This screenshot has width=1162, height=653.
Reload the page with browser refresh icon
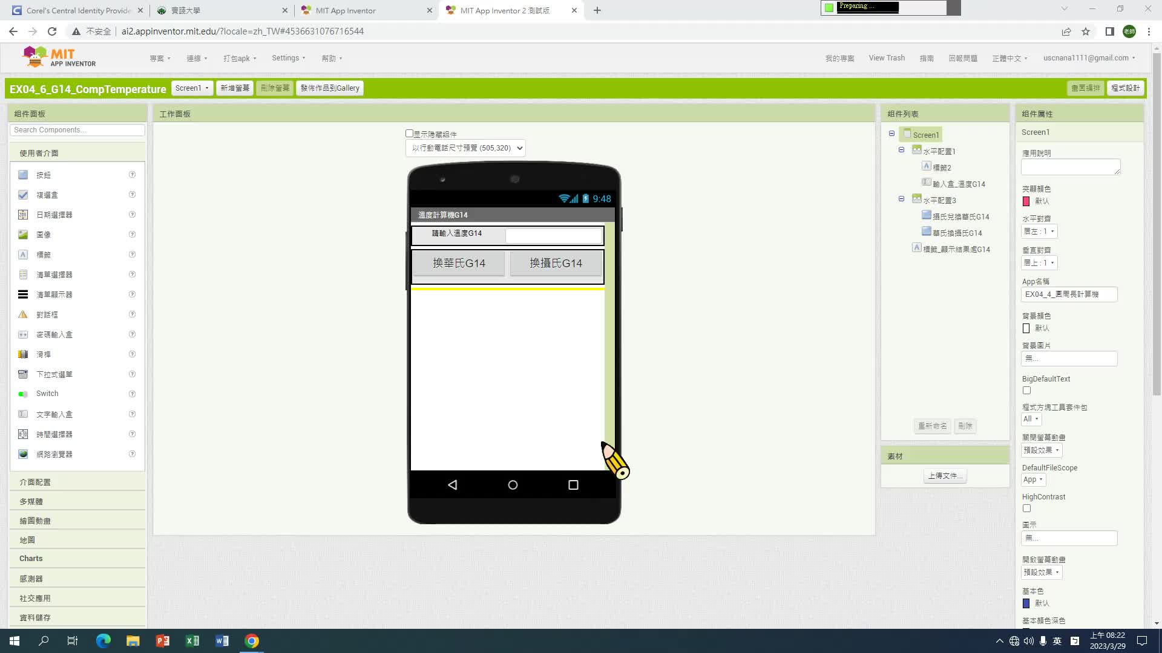tap(52, 31)
